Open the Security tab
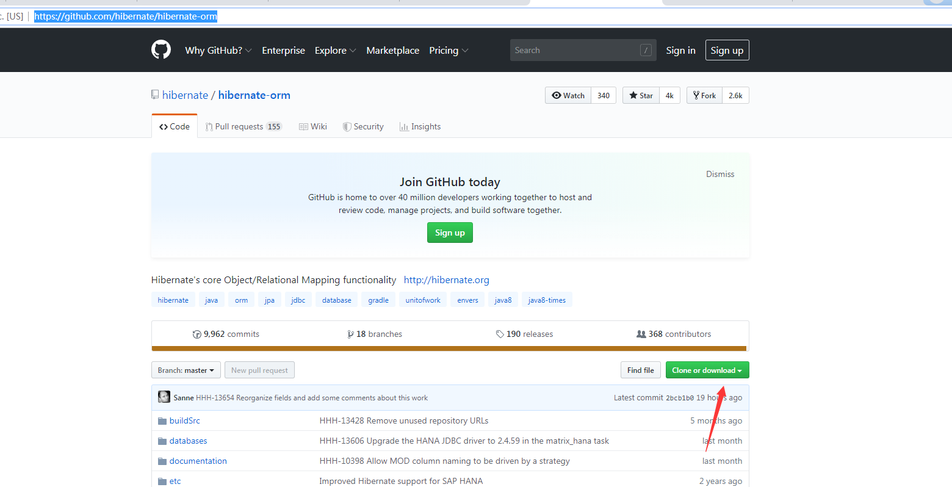Viewport: 952px width, 487px height. click(x=363, y=126)
